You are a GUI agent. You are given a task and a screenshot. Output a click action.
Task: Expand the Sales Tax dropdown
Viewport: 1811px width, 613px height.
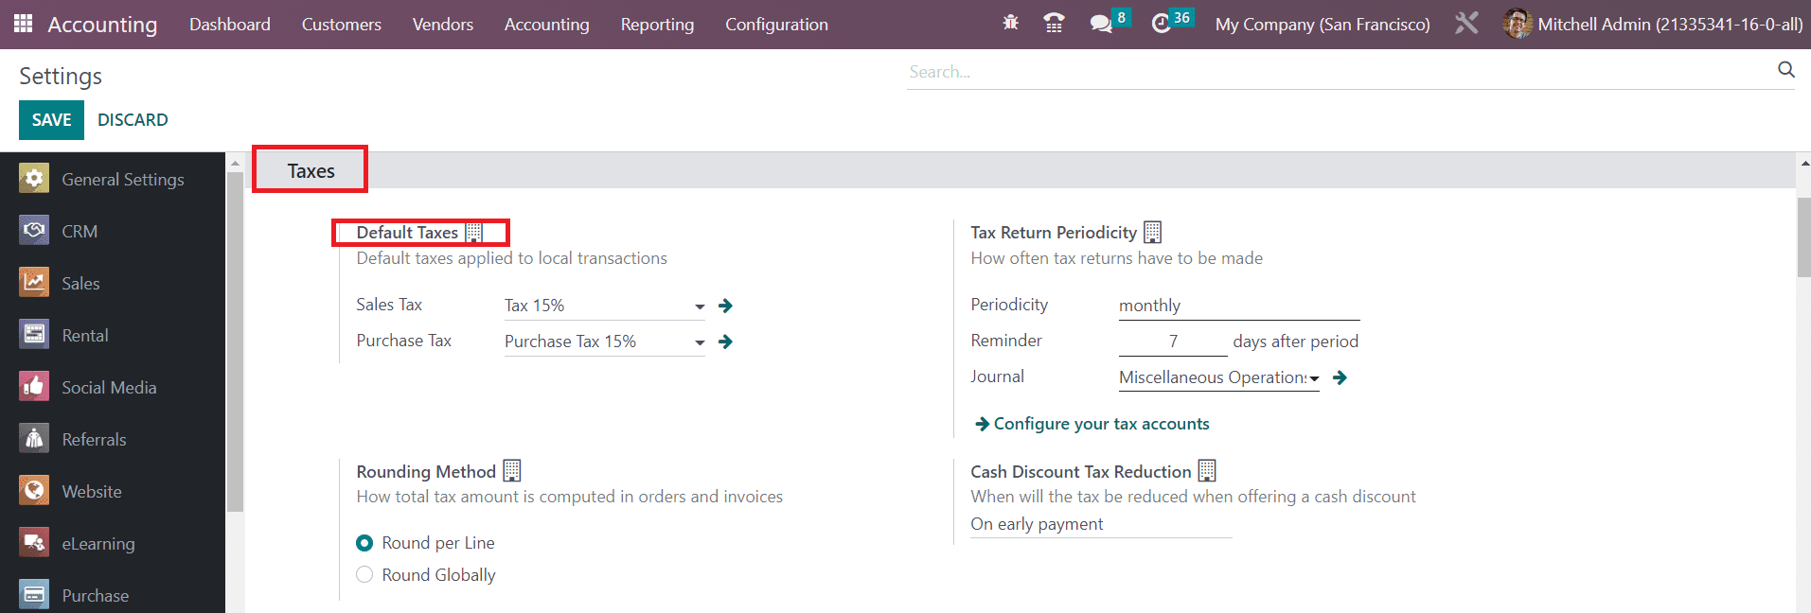[699, 306]
